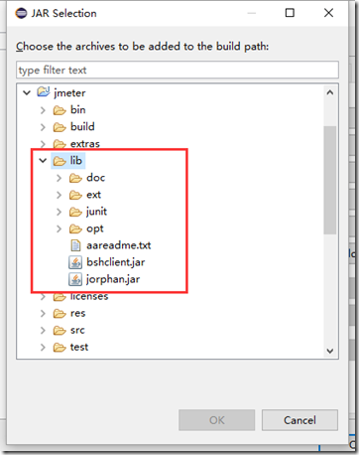
Task: Select the build folder label
Action: point(82,126)
